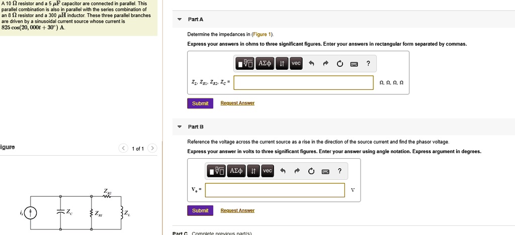Submit the Part A answer
This screenshot has height=235, width=515.
200,103
